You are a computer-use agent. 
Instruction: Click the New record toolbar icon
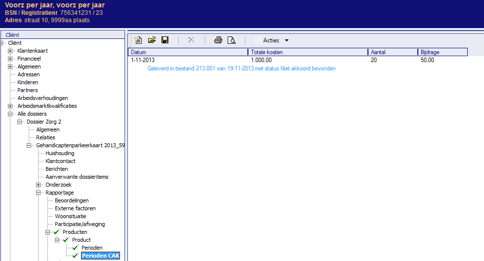139,40
